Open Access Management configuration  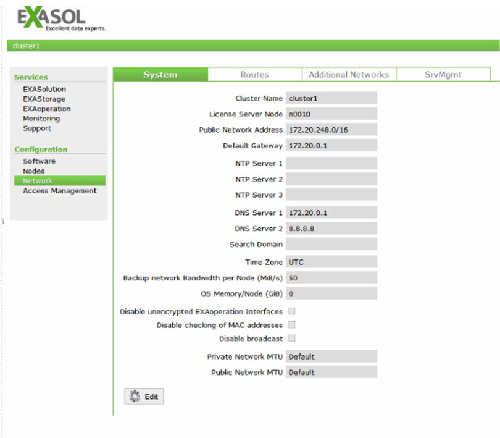click(x=60, y=191)
